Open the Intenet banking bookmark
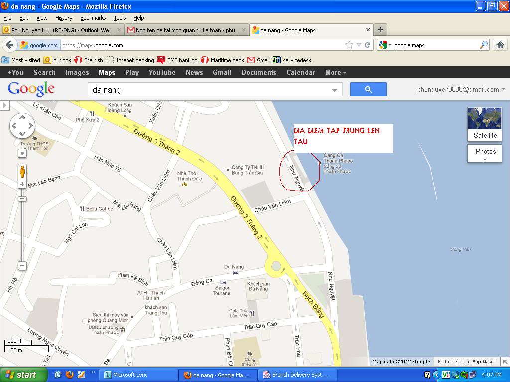The image size is (510, 382). point(130,60)
